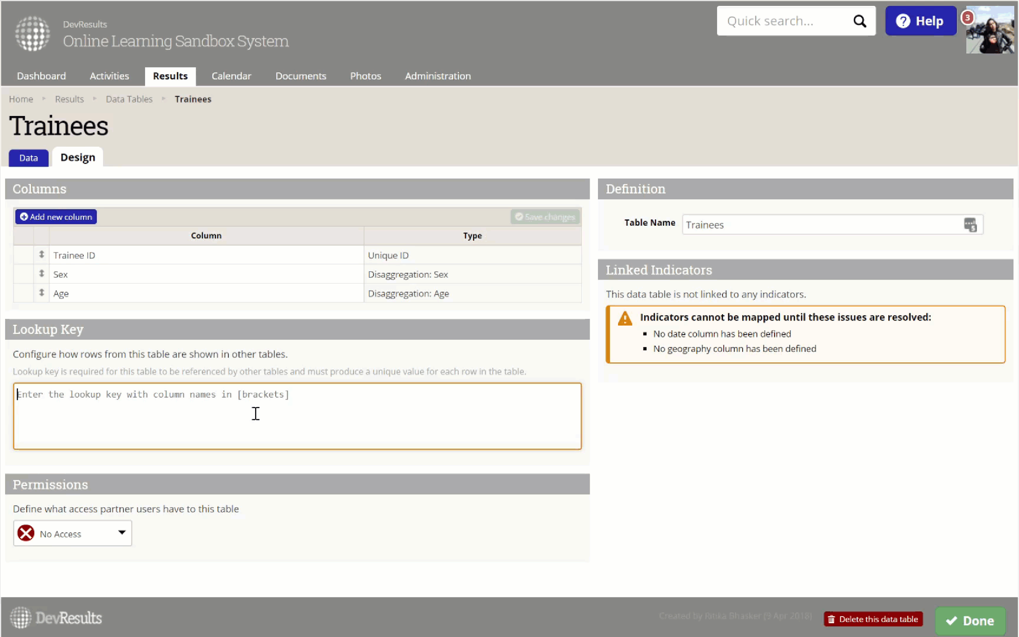Open the Administration menu
The image size is (1019, 637).
click(x=438, y=76)
